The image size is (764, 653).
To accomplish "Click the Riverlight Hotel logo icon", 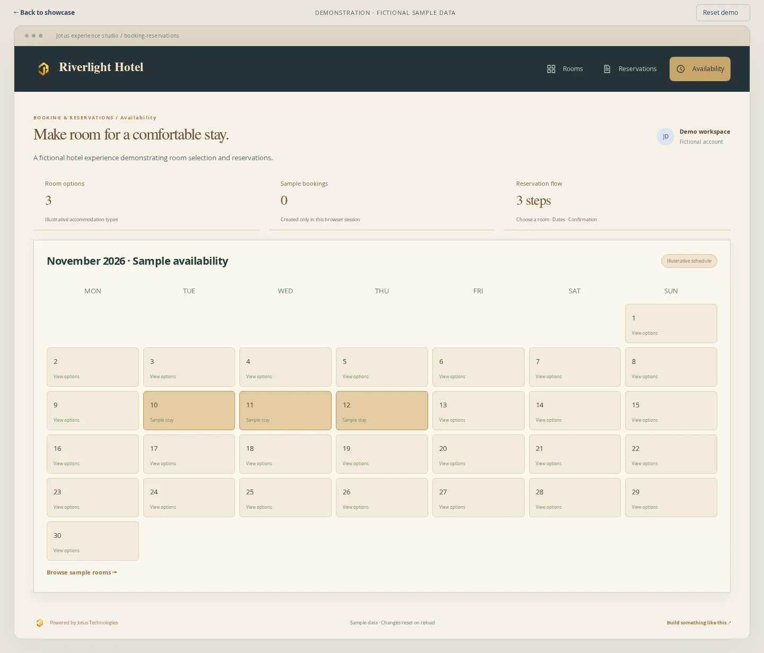I will 44,68.
